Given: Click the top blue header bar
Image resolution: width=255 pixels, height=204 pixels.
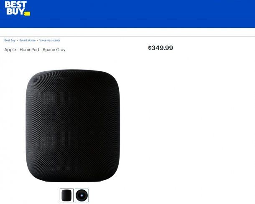Looking at the screenshot, I should coord(127,10).
